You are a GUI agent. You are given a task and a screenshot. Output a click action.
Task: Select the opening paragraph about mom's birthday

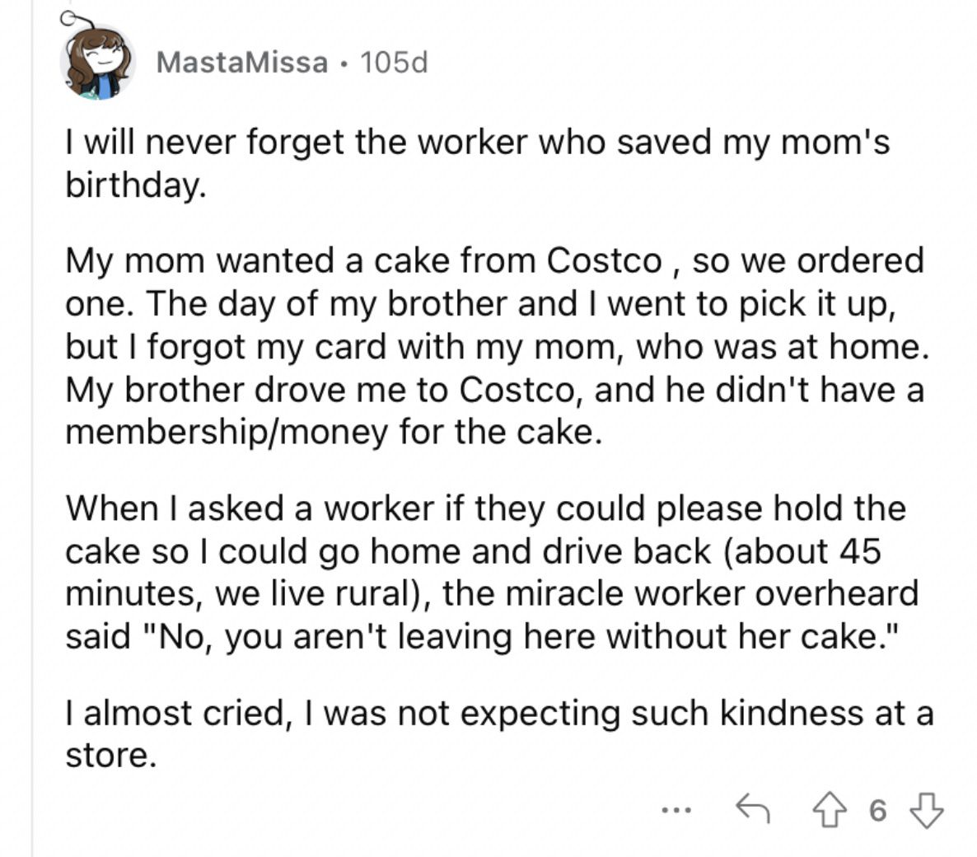tap(477, 163)
